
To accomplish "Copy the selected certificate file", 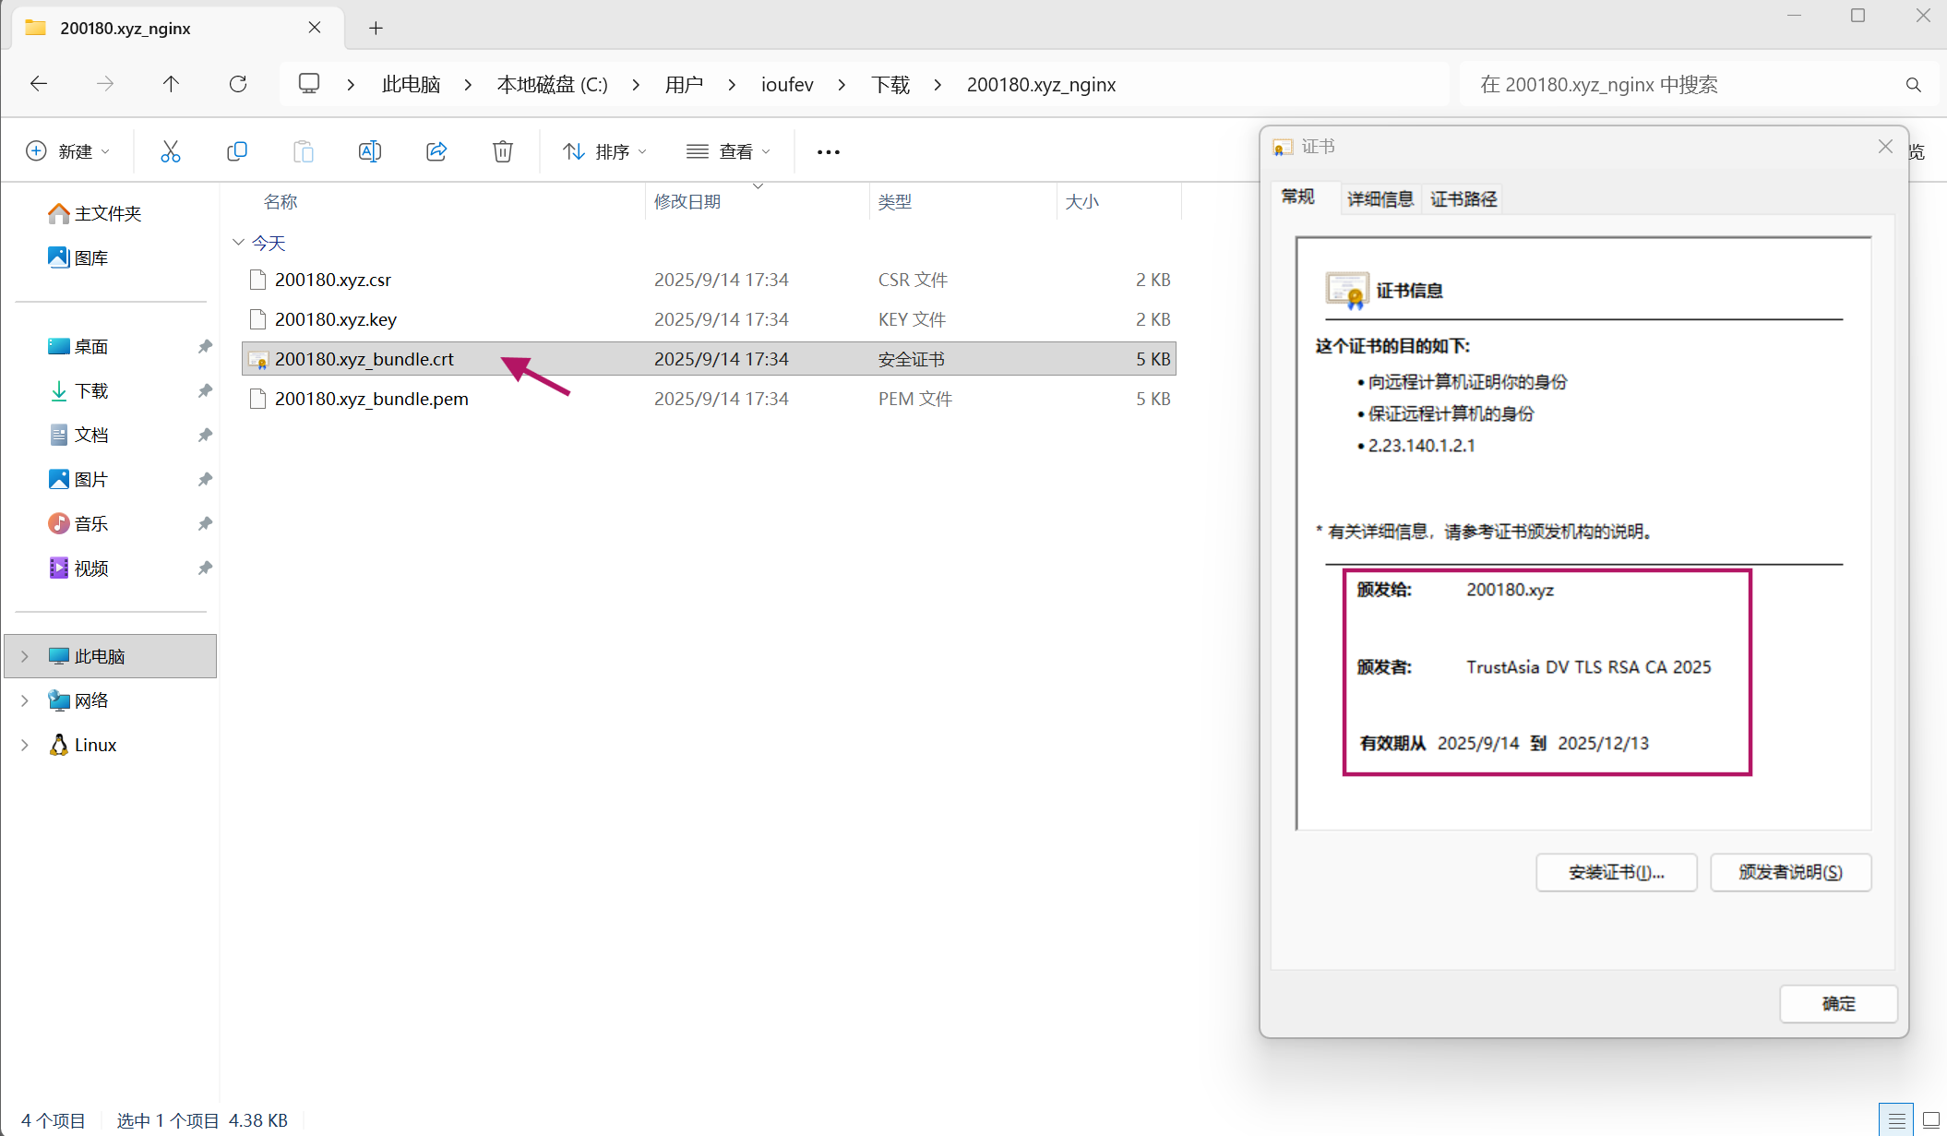I will 236,150.
